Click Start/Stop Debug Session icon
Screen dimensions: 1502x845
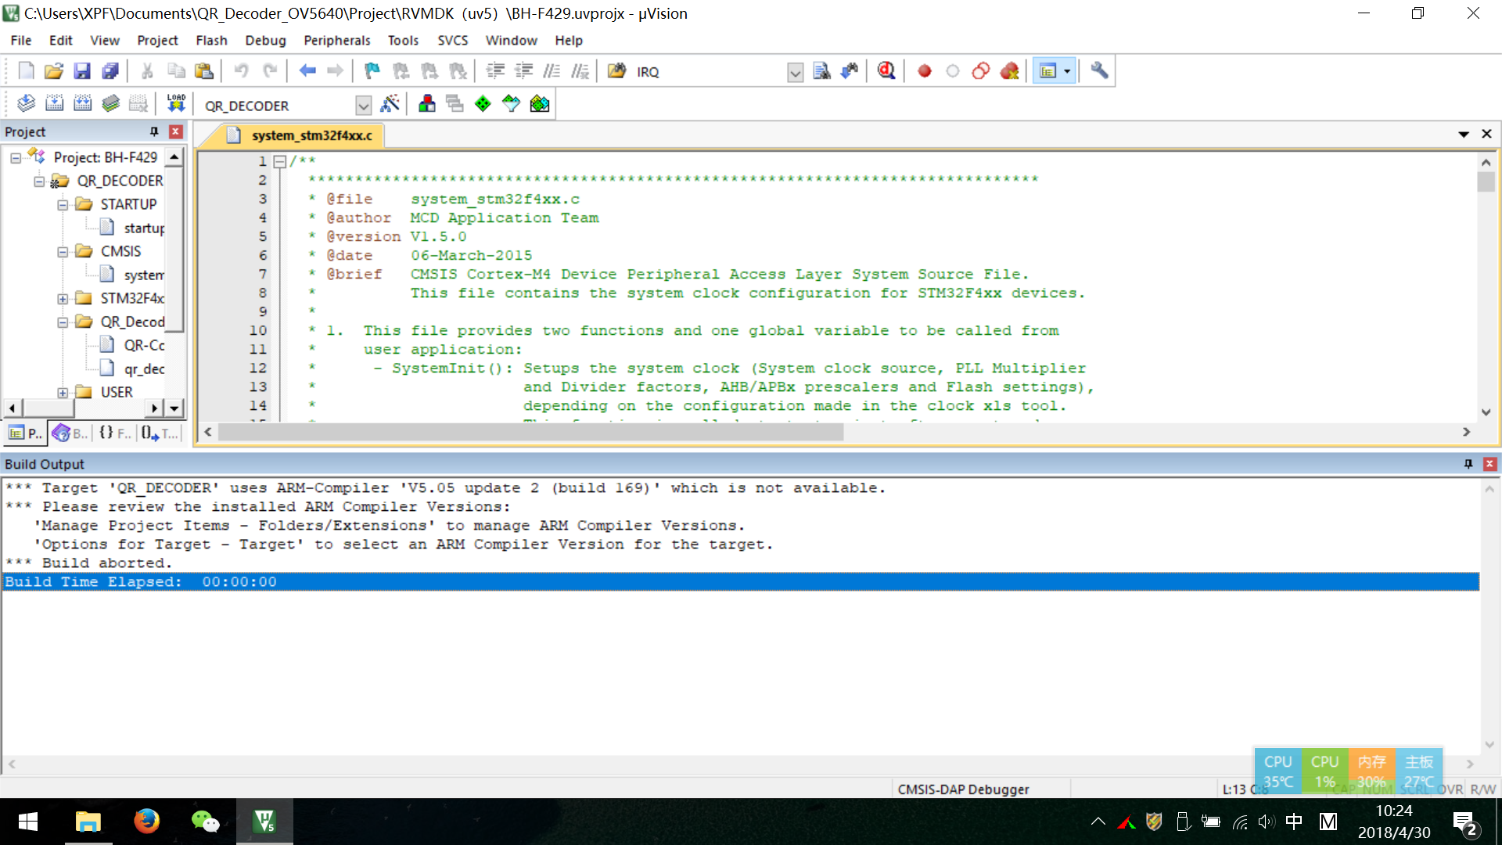coord(886,71)
